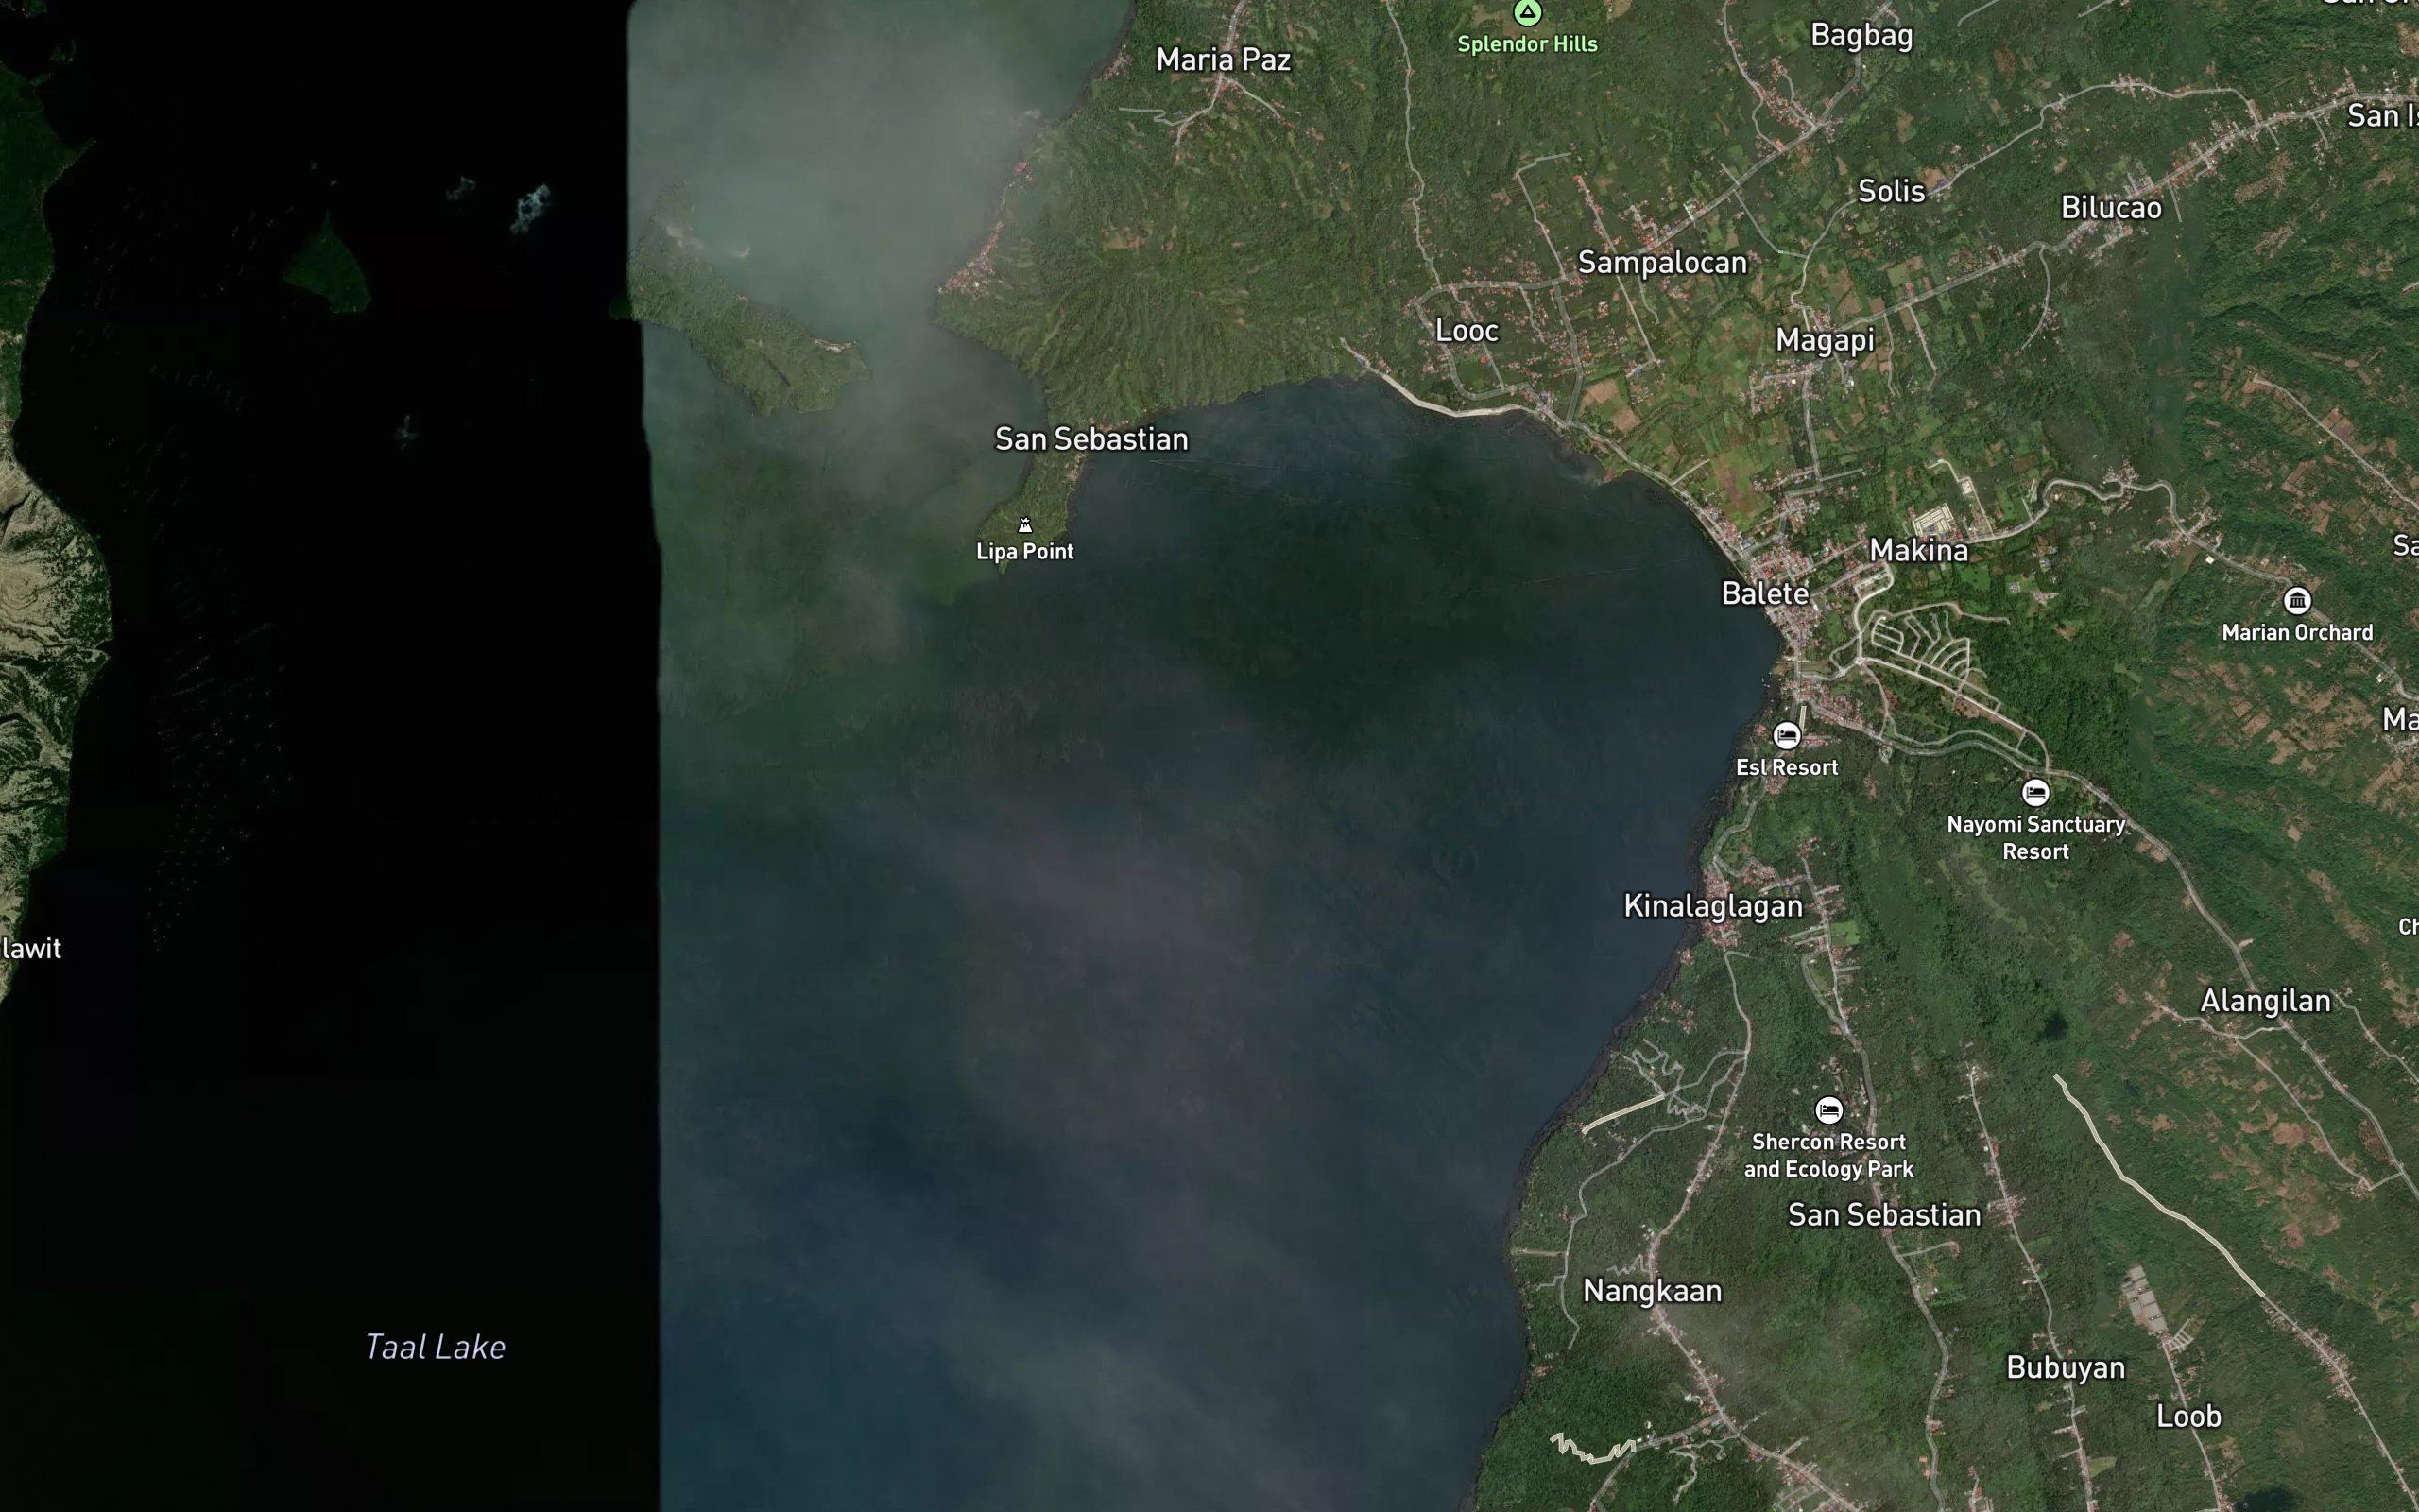Click the Magapi place label
Screen dimensions: 2419x1512
1826,341
